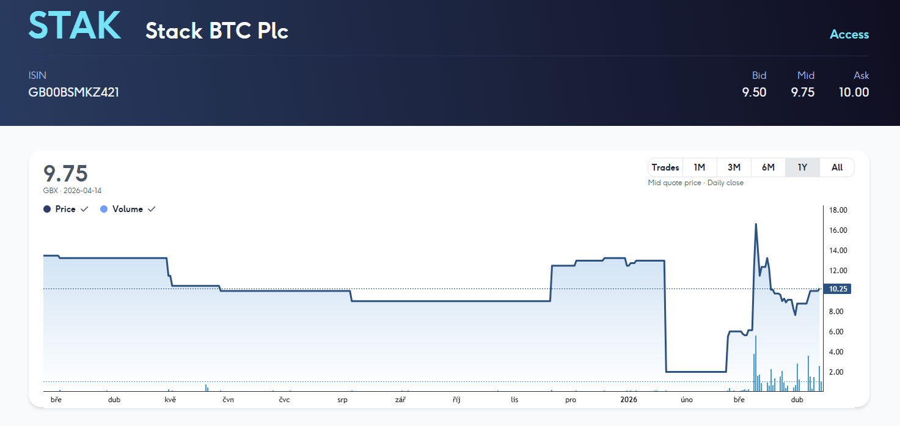Switch chart to 1M range
The height and width of the screenshot is (426, 900).
700,167
